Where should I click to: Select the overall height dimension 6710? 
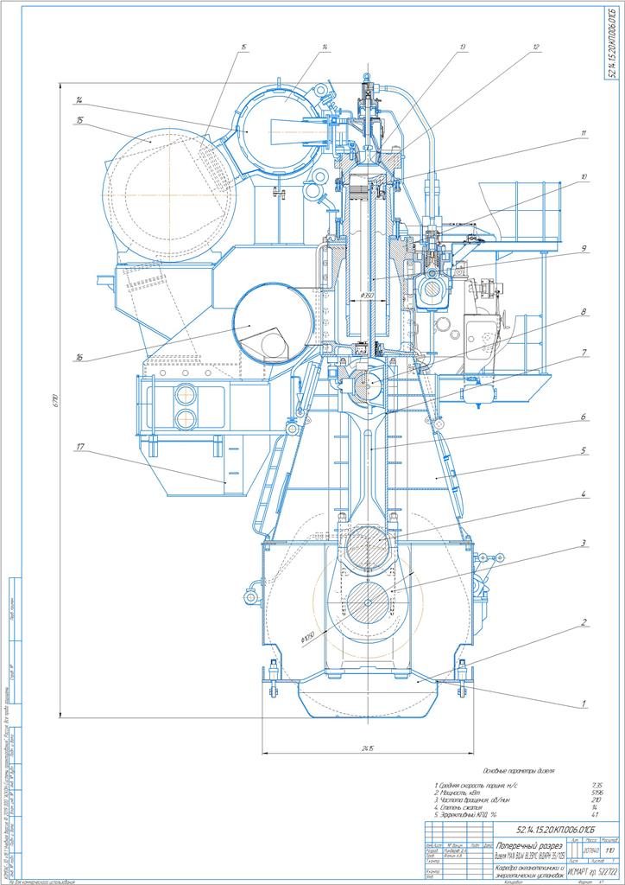click(x=56, y=401)
